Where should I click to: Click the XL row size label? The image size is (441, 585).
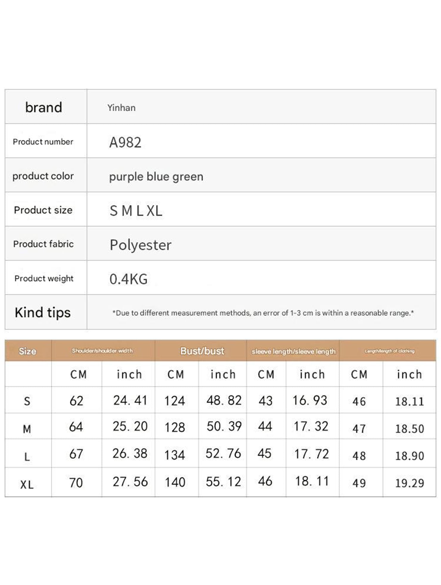(27, 485)
